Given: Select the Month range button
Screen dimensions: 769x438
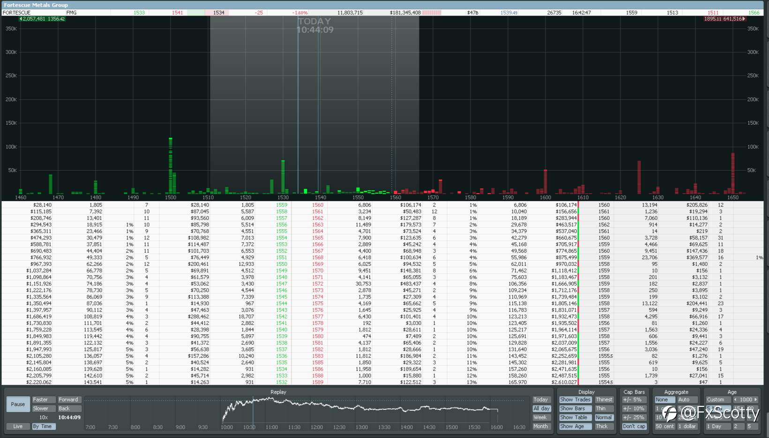Looking at the screenshot, I should point(541,426).
